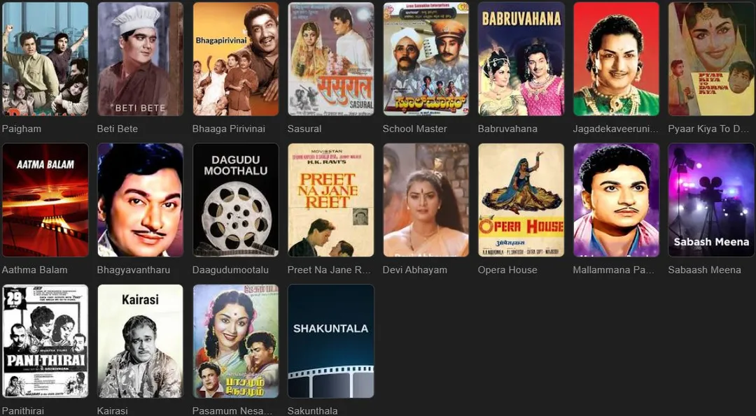Open the Paigham movie poster
This screenshot has height=416, width=756.
(x=45, y=59)
